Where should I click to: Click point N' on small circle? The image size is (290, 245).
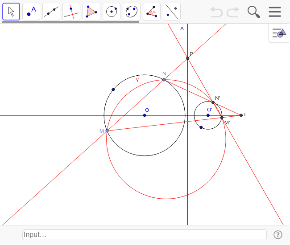point(213,102)
